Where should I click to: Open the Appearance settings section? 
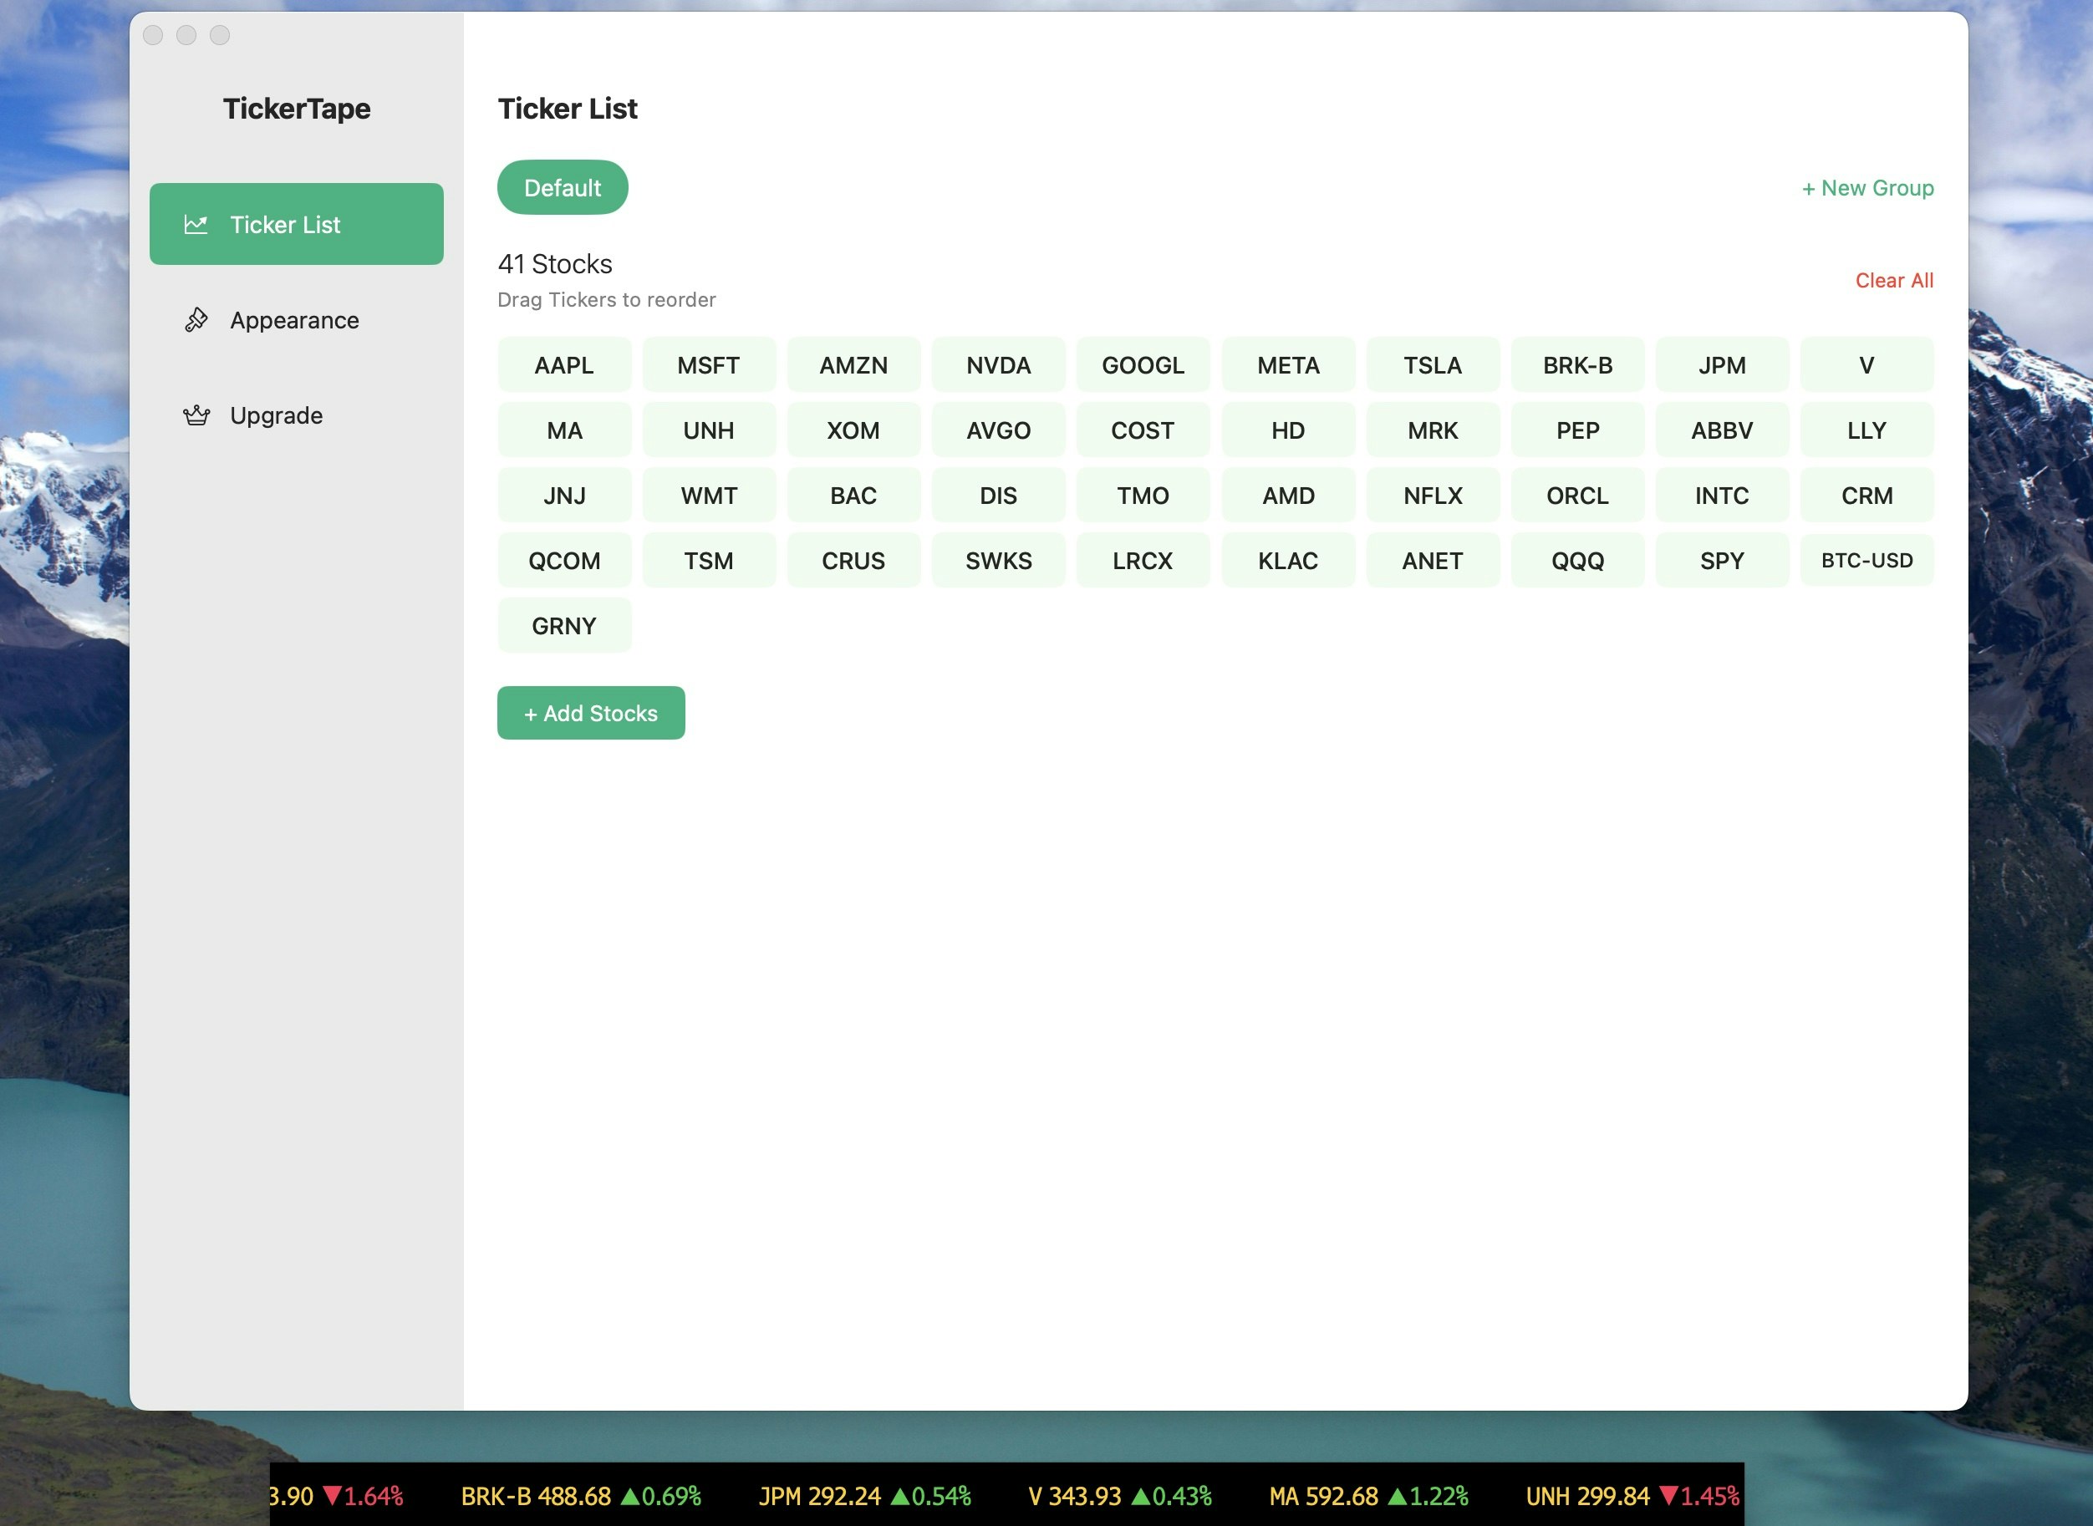[297, 319]
